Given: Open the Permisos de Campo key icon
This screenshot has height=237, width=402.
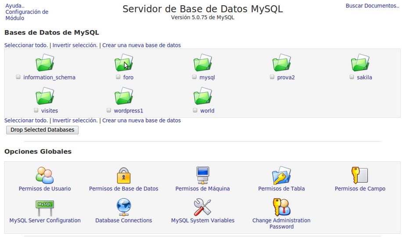Looking at the screenshot, I should tap(360, 175).
